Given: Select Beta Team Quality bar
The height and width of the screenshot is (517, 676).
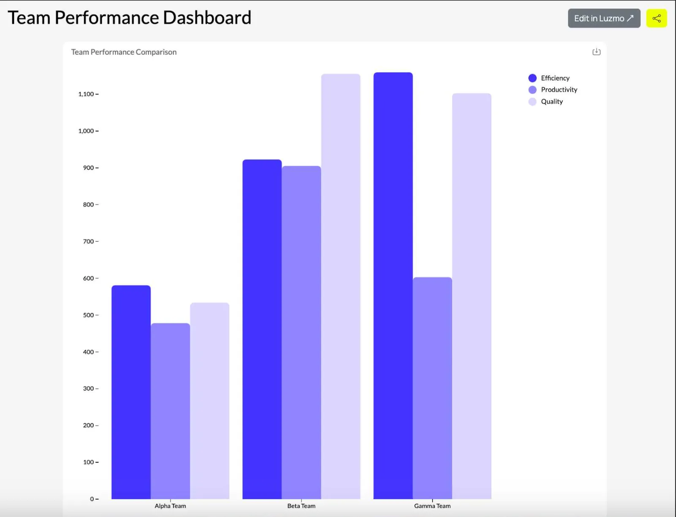Looking at the screenshot, I should [341, 287].
